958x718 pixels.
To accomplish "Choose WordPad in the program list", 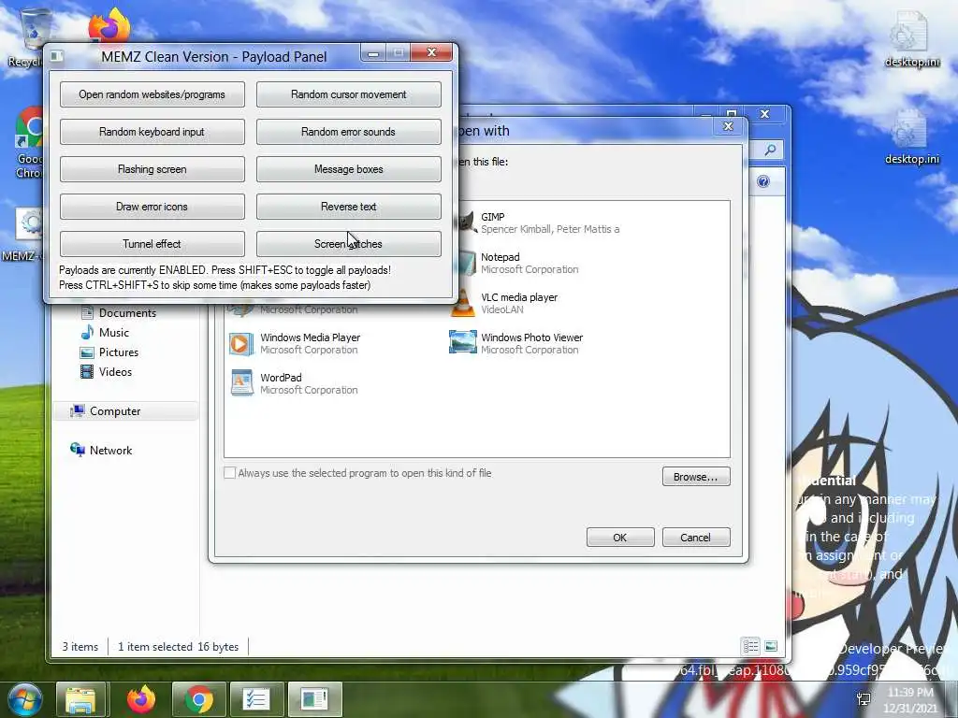I will pos(295,383).
